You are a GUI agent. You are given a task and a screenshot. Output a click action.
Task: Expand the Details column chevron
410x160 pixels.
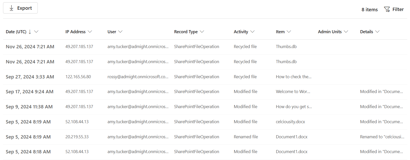pos(377,32)
